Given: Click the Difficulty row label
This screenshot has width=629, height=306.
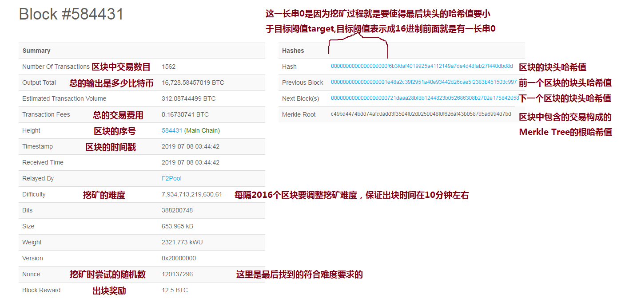Looking at the screenshot, I should pos(34,194).
